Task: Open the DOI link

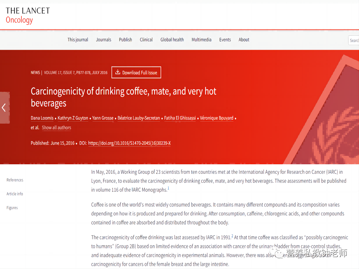Action: tap(129, 143)
